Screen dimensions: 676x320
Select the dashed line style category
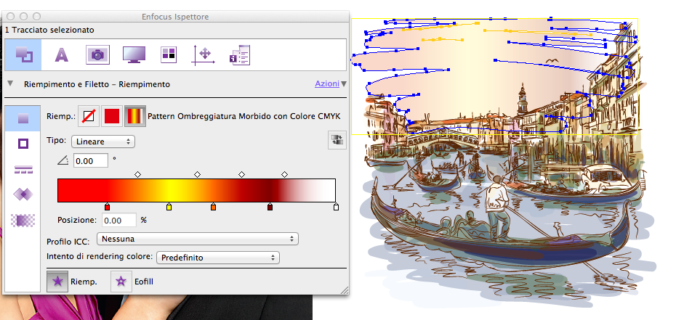pyautogui.click(x=23, y=169)
